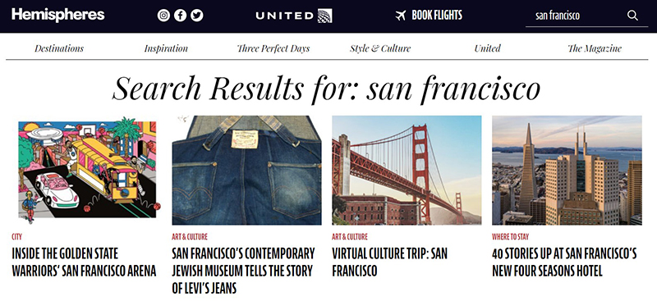Go home via the Hemispheres logo

(58, 15)
